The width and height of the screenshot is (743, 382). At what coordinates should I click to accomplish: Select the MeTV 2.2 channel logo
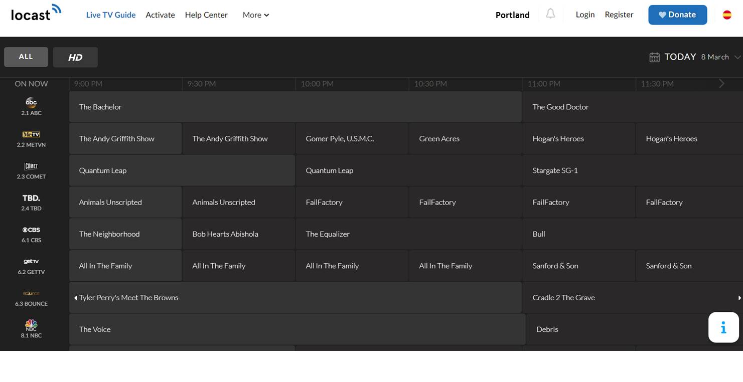point(31,135)
